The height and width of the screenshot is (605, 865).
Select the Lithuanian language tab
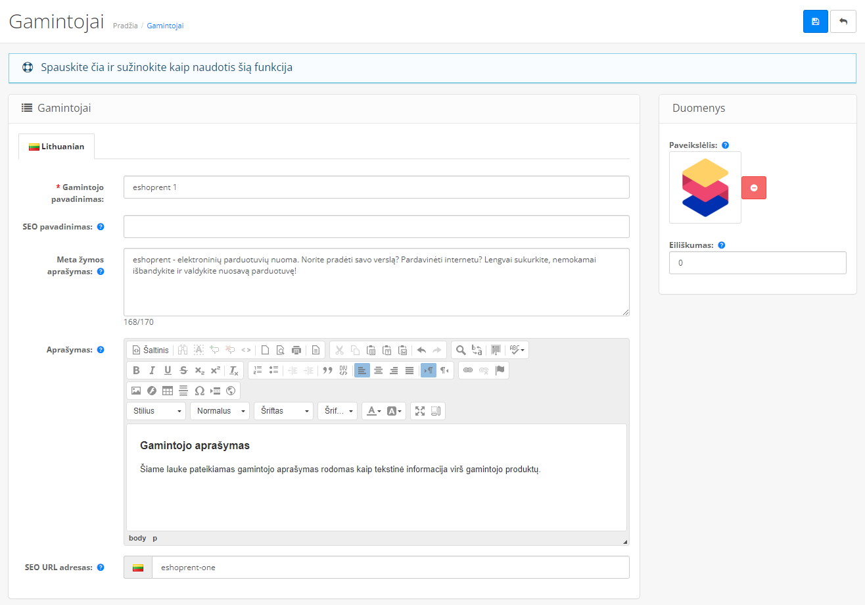coord(57,147)
